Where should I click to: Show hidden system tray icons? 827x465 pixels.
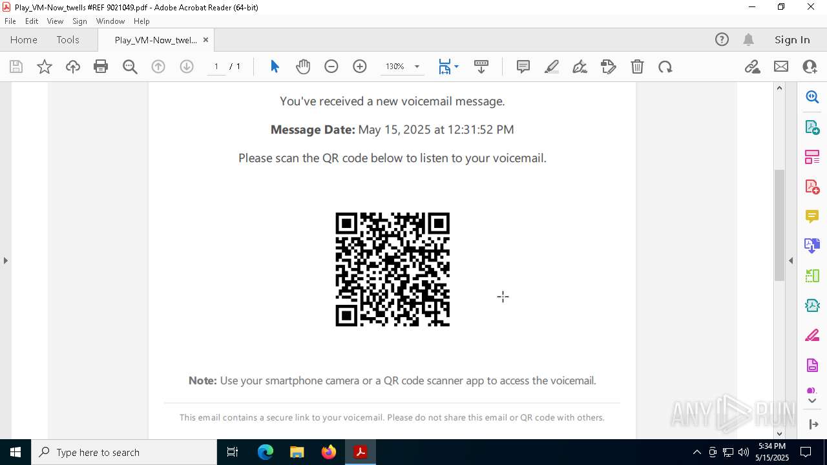696,452
